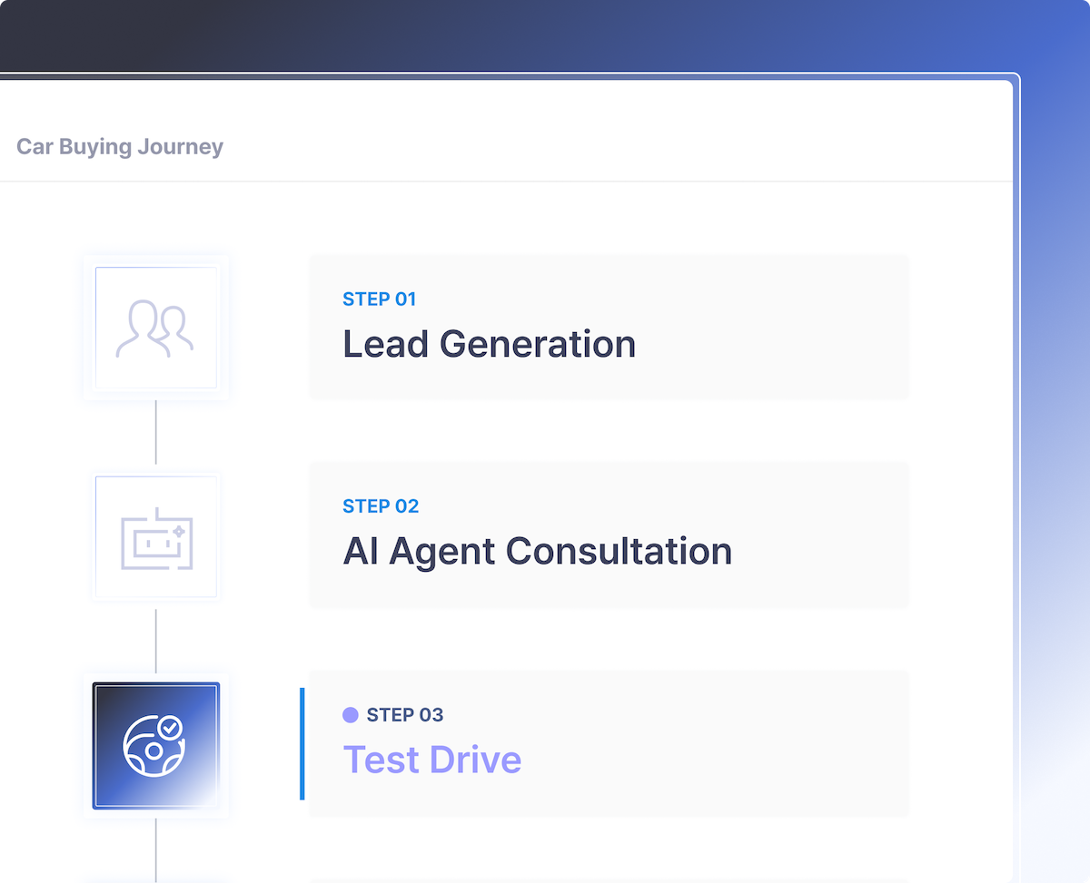Click the blue active bar beside Test Drive
1090x883 pixels.
click(302, 744)
